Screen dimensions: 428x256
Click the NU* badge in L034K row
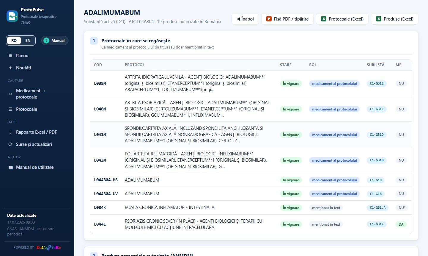click(402, 207)
